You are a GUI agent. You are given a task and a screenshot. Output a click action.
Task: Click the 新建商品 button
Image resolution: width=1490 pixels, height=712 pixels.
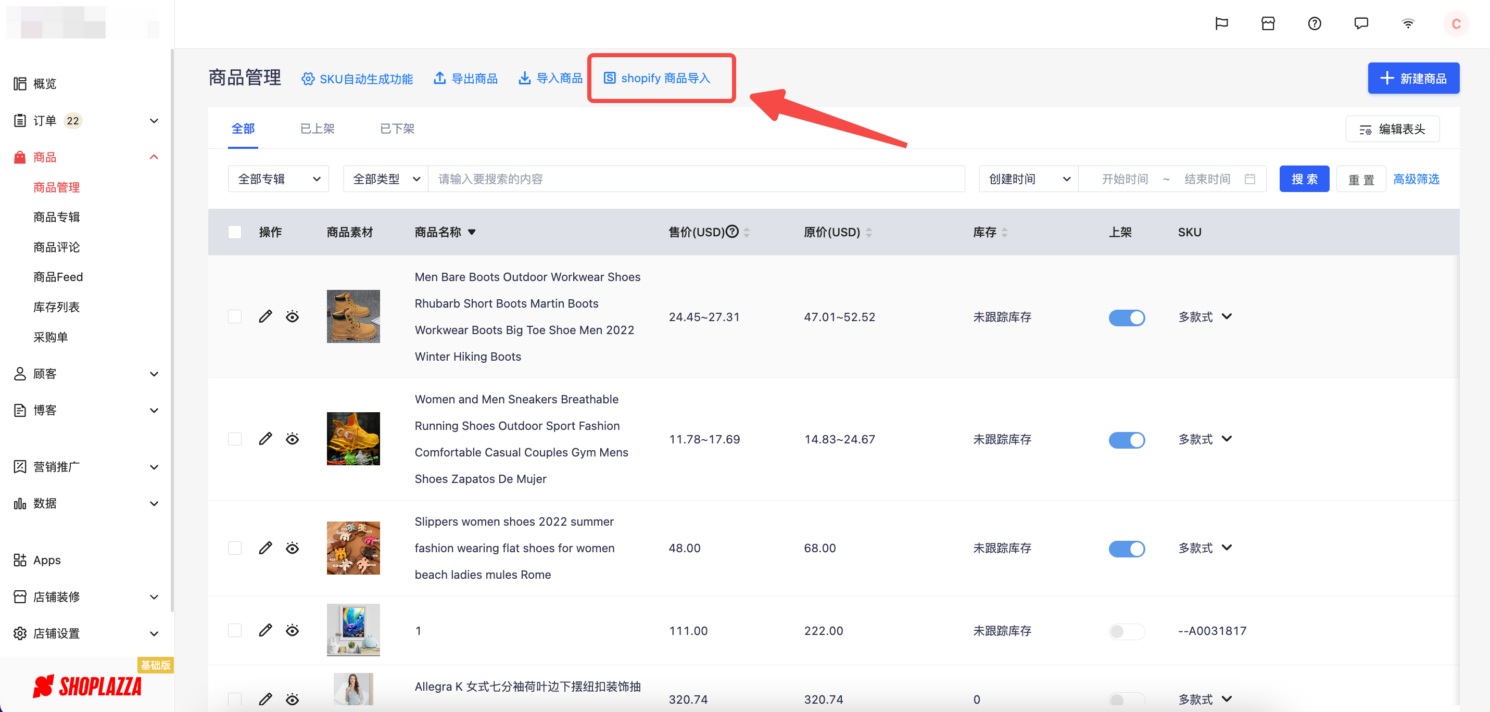[x=1413, y=78]
